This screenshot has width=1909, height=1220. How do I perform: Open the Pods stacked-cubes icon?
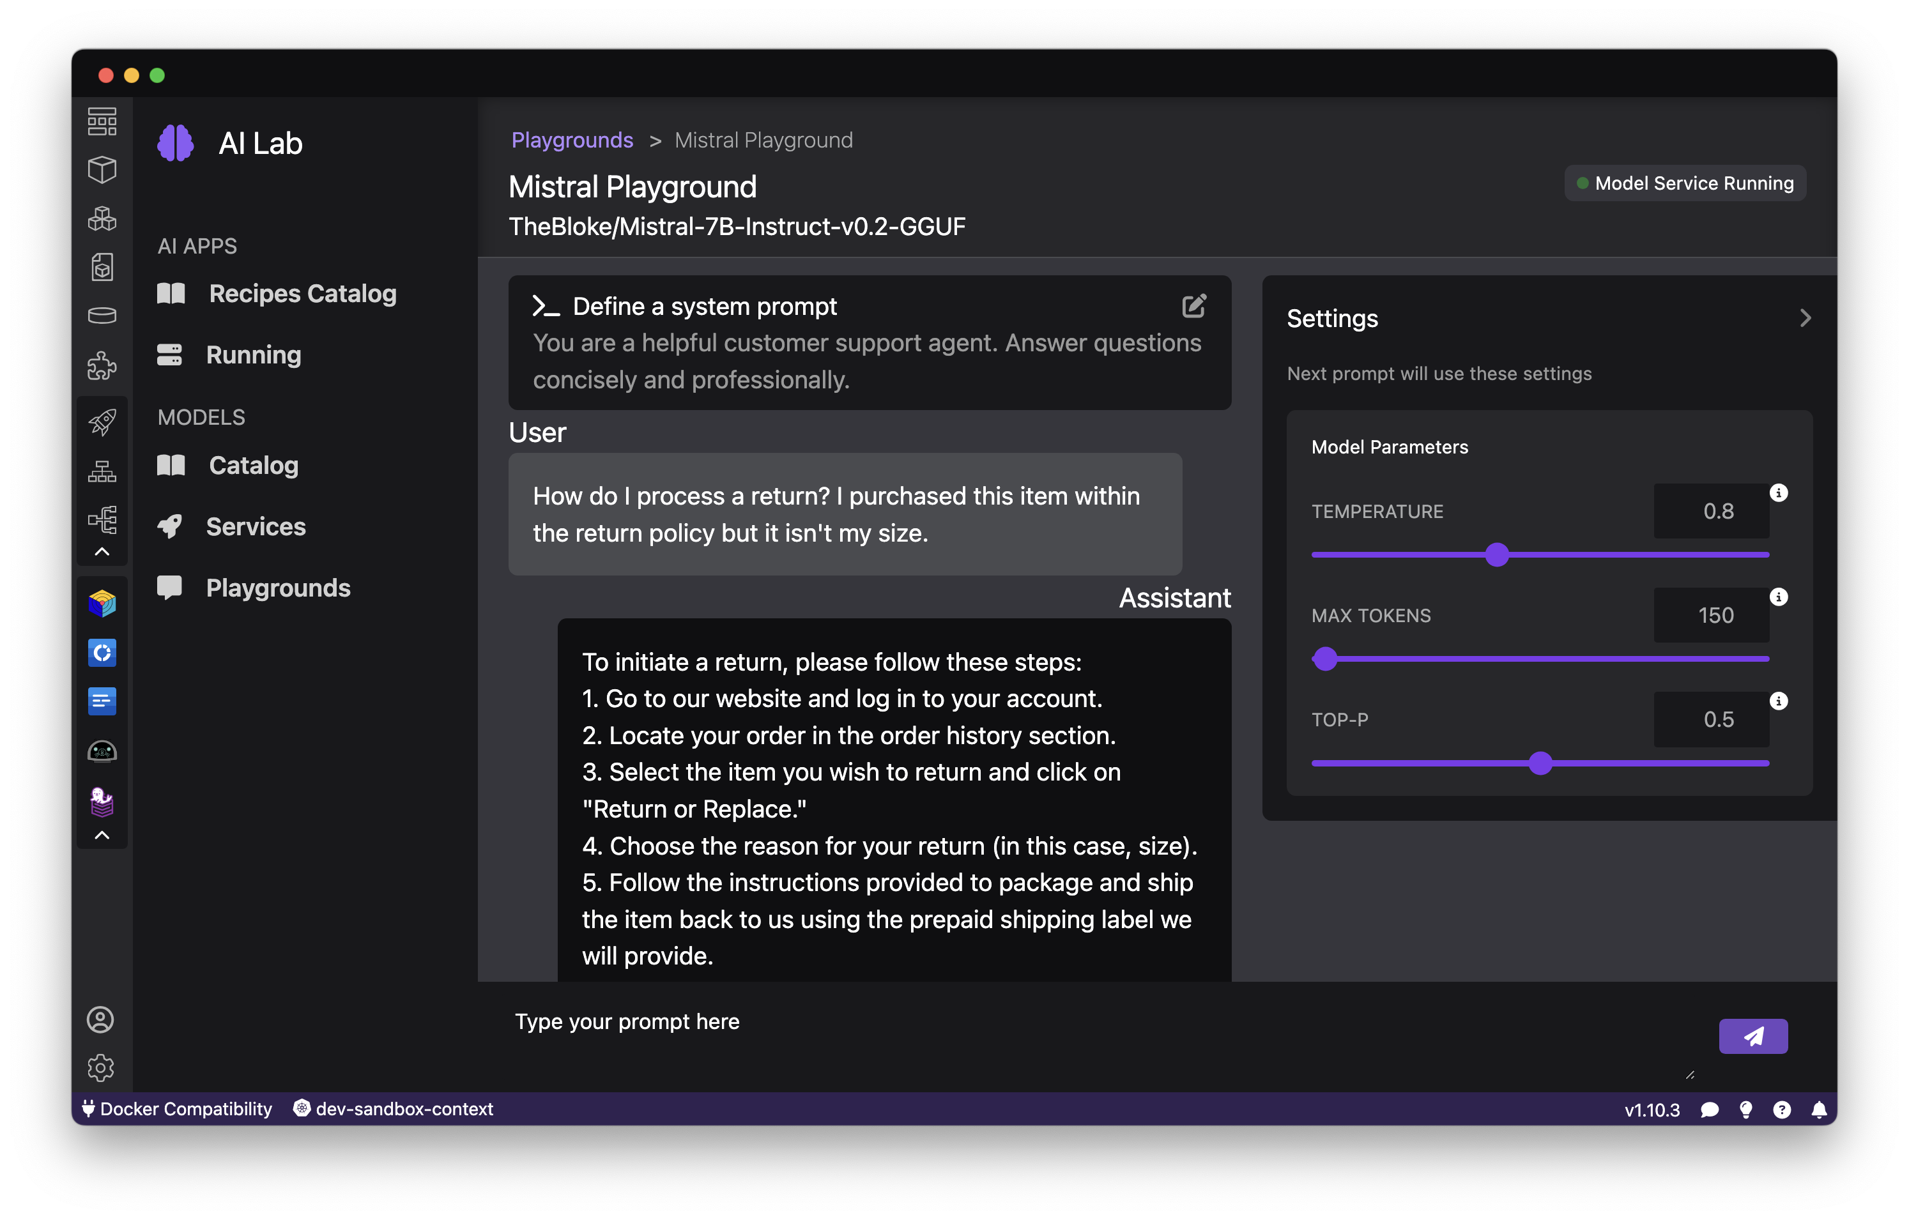pyautogui.click(x=102, y=218)
